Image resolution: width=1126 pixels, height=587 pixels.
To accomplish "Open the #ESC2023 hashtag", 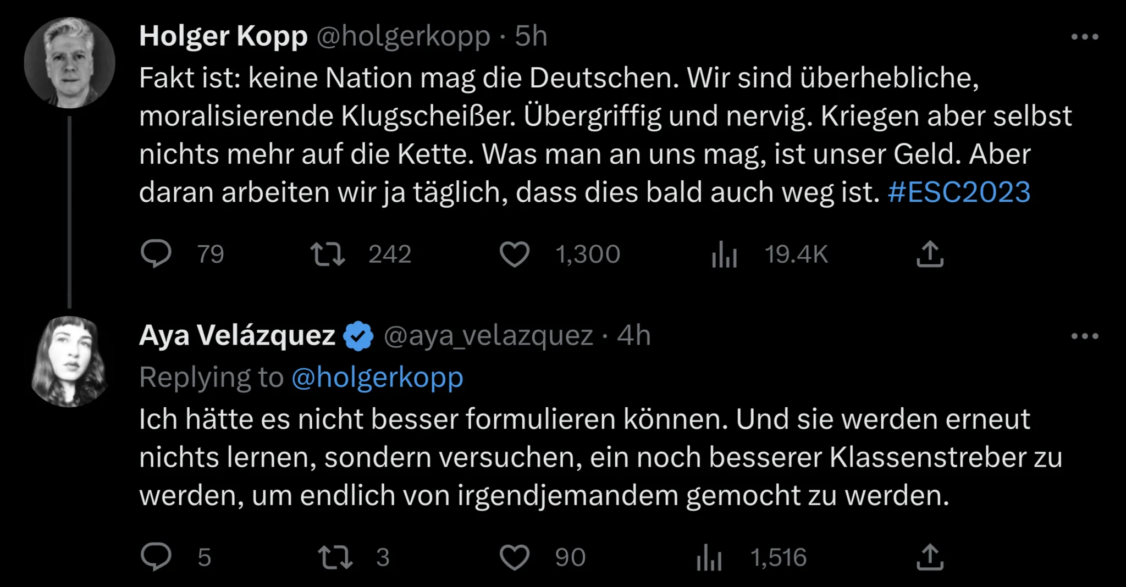I will click(x=959, y=192).
